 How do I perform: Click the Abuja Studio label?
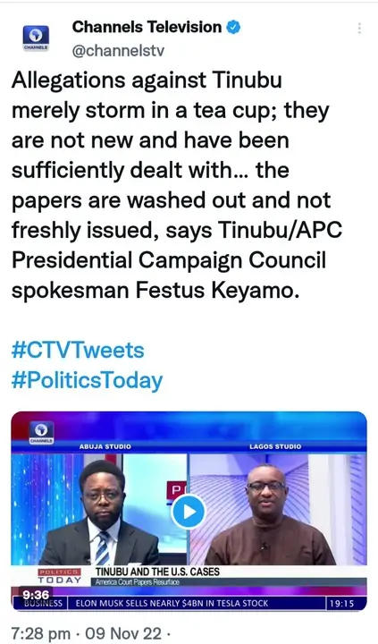click(105, 446)
